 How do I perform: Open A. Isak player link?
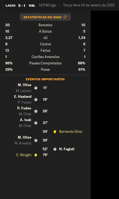[x=25, y=120]
